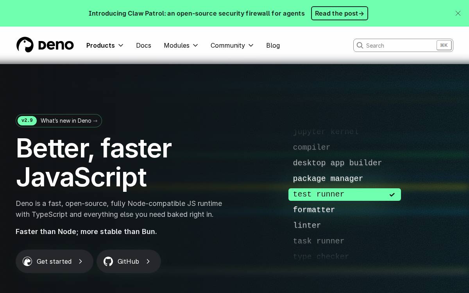Go to Docs page

coord(143,45)
